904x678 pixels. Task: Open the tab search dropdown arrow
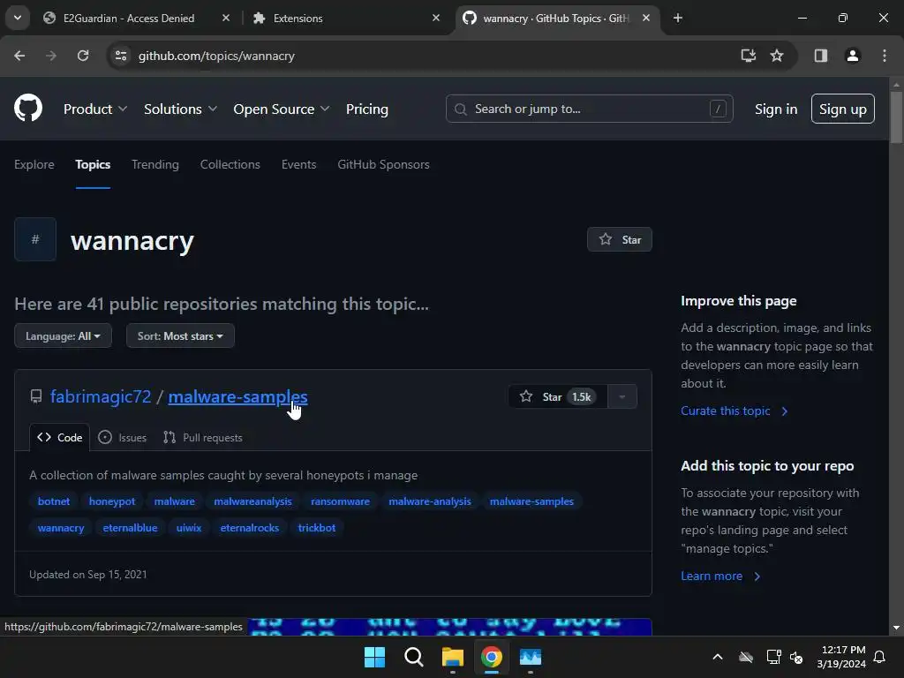pyautogui.click(x=18, y=18)
